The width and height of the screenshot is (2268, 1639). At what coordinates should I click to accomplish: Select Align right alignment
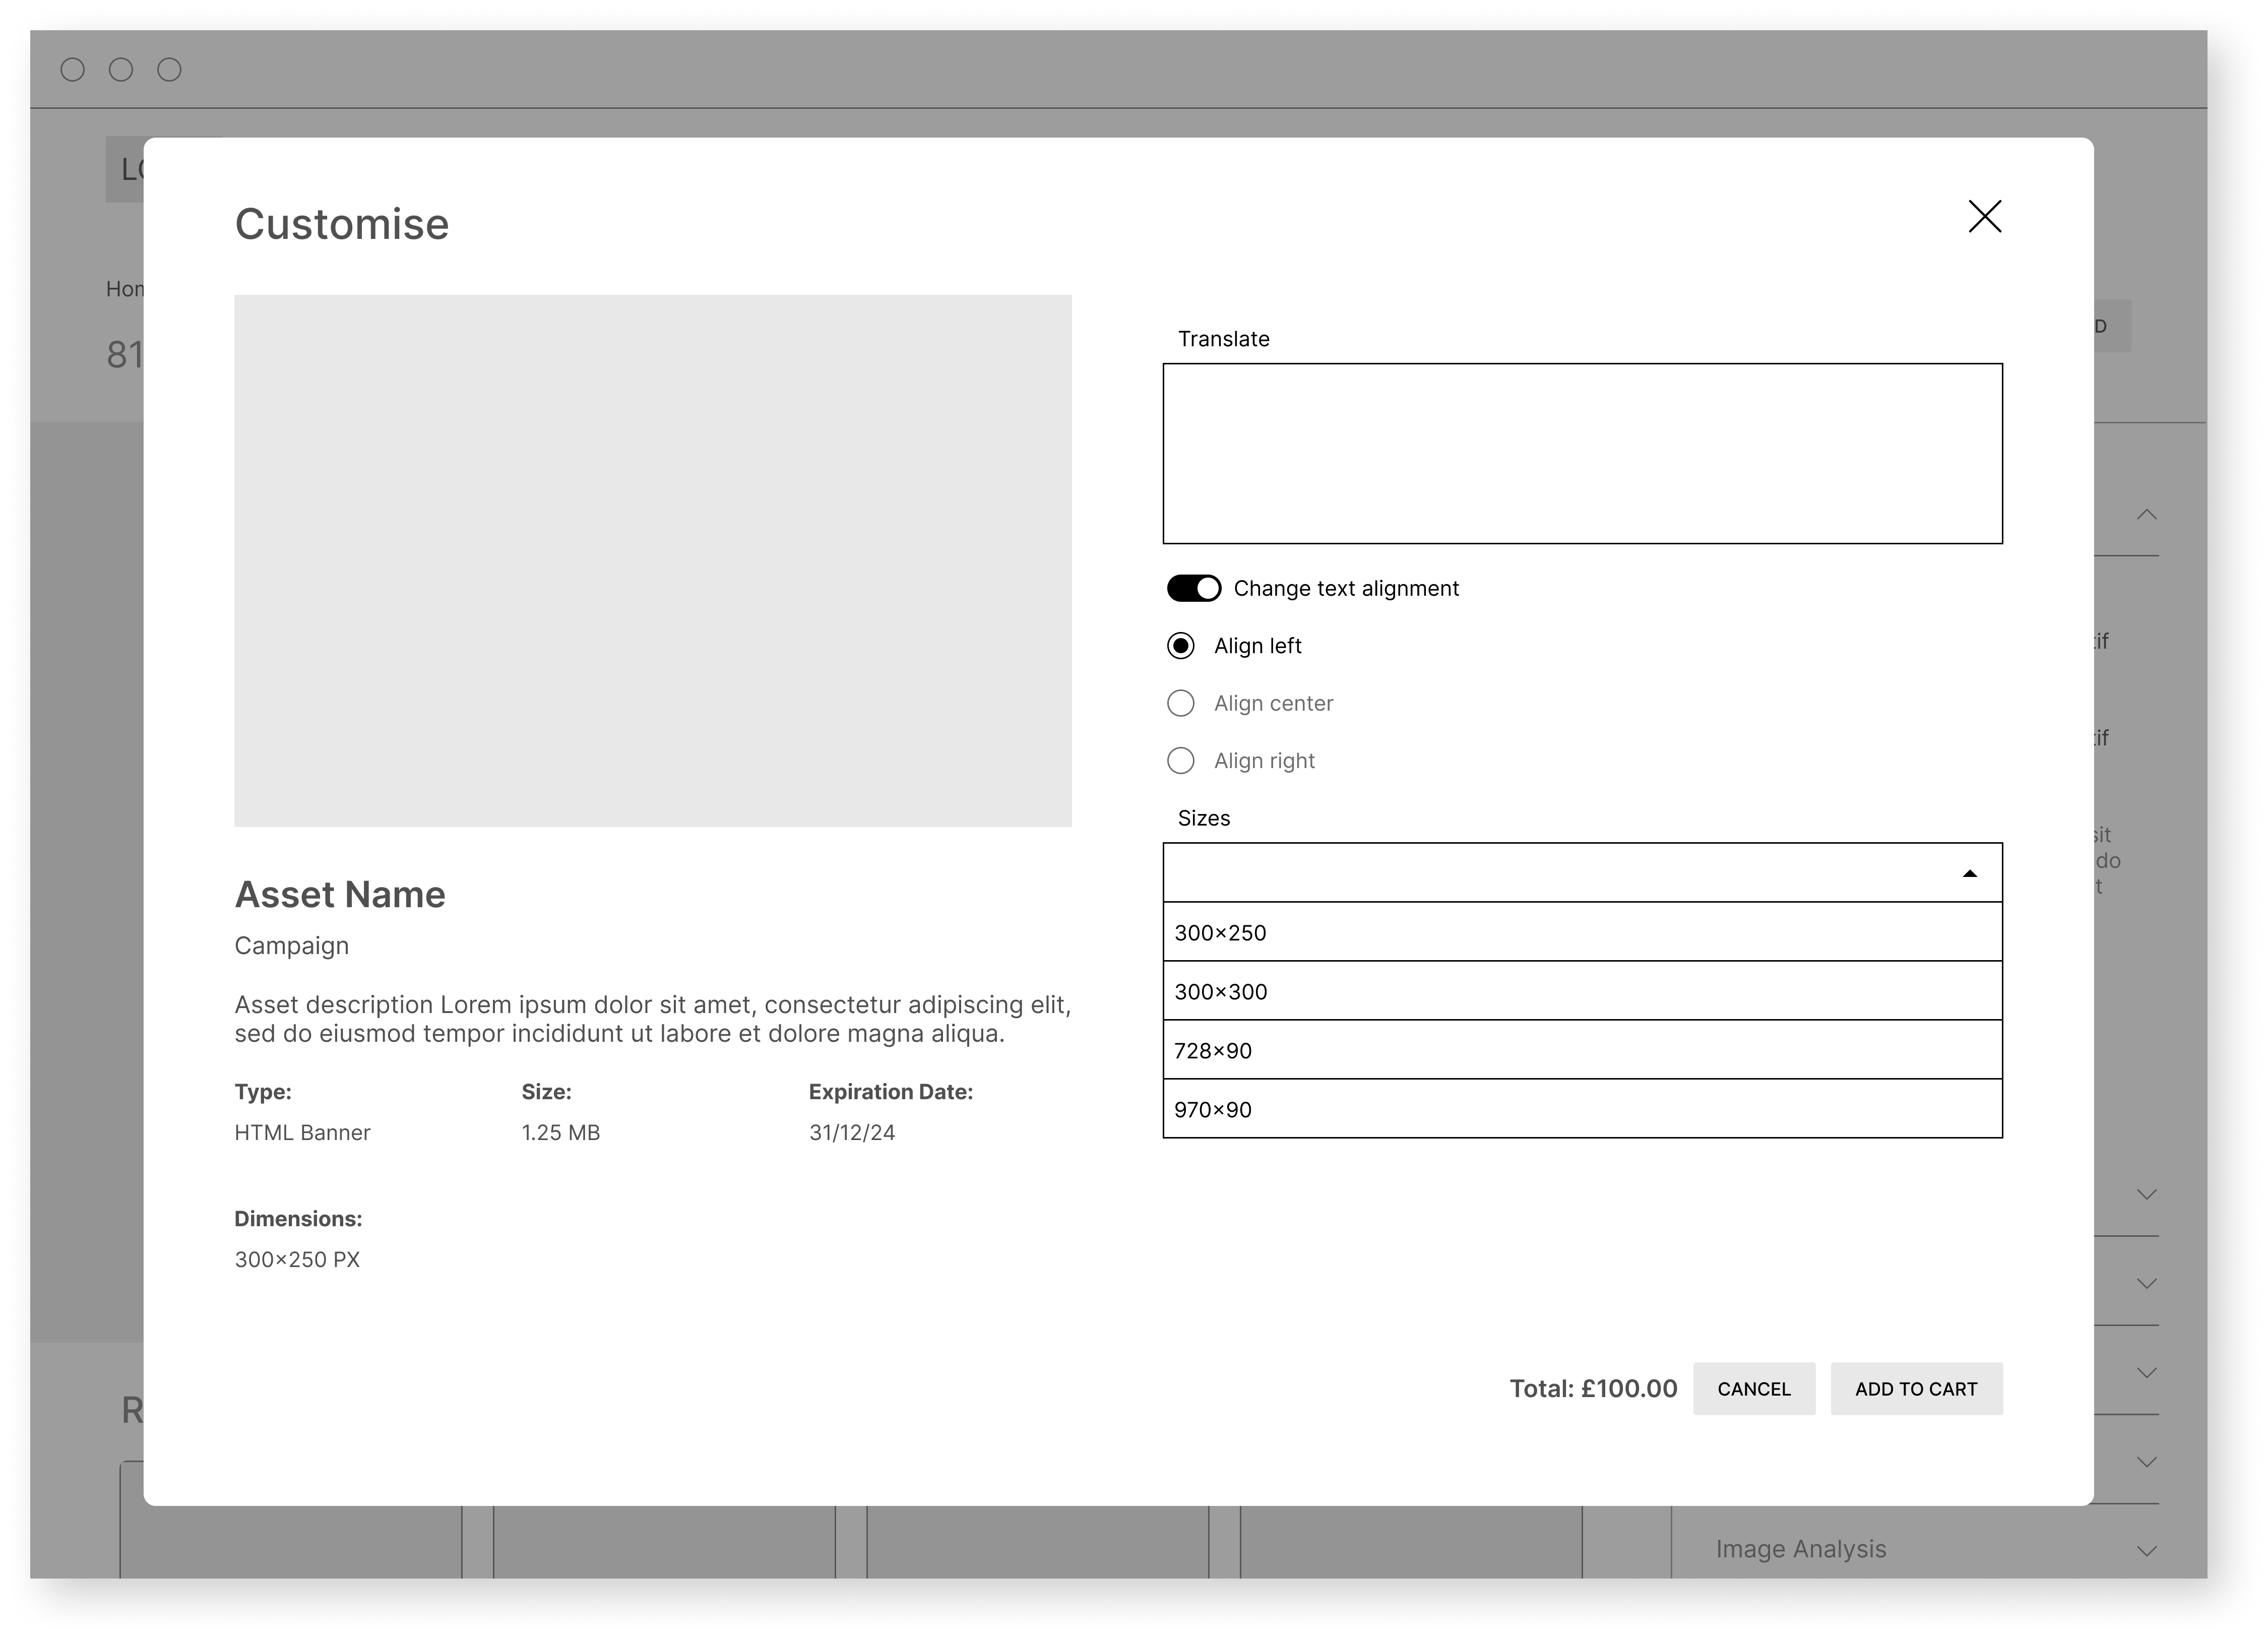click(1180, 760)
